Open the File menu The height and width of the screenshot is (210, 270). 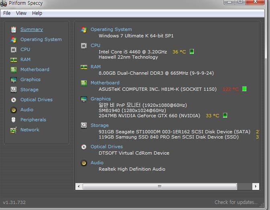(x=7, y=13)
